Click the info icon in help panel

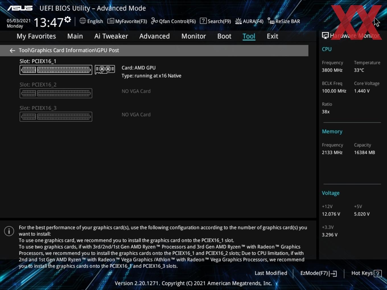coord(9,231)
